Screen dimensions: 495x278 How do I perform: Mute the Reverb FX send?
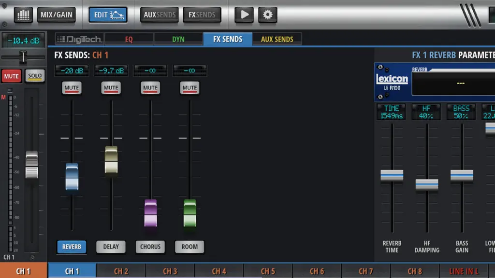point(72,88)
